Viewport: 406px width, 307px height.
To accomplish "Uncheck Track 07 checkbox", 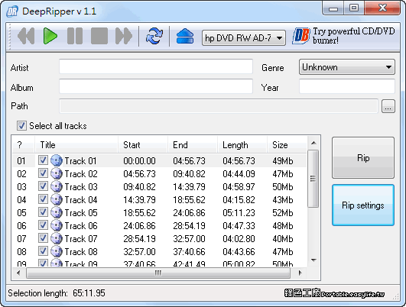I will (43, 238).
